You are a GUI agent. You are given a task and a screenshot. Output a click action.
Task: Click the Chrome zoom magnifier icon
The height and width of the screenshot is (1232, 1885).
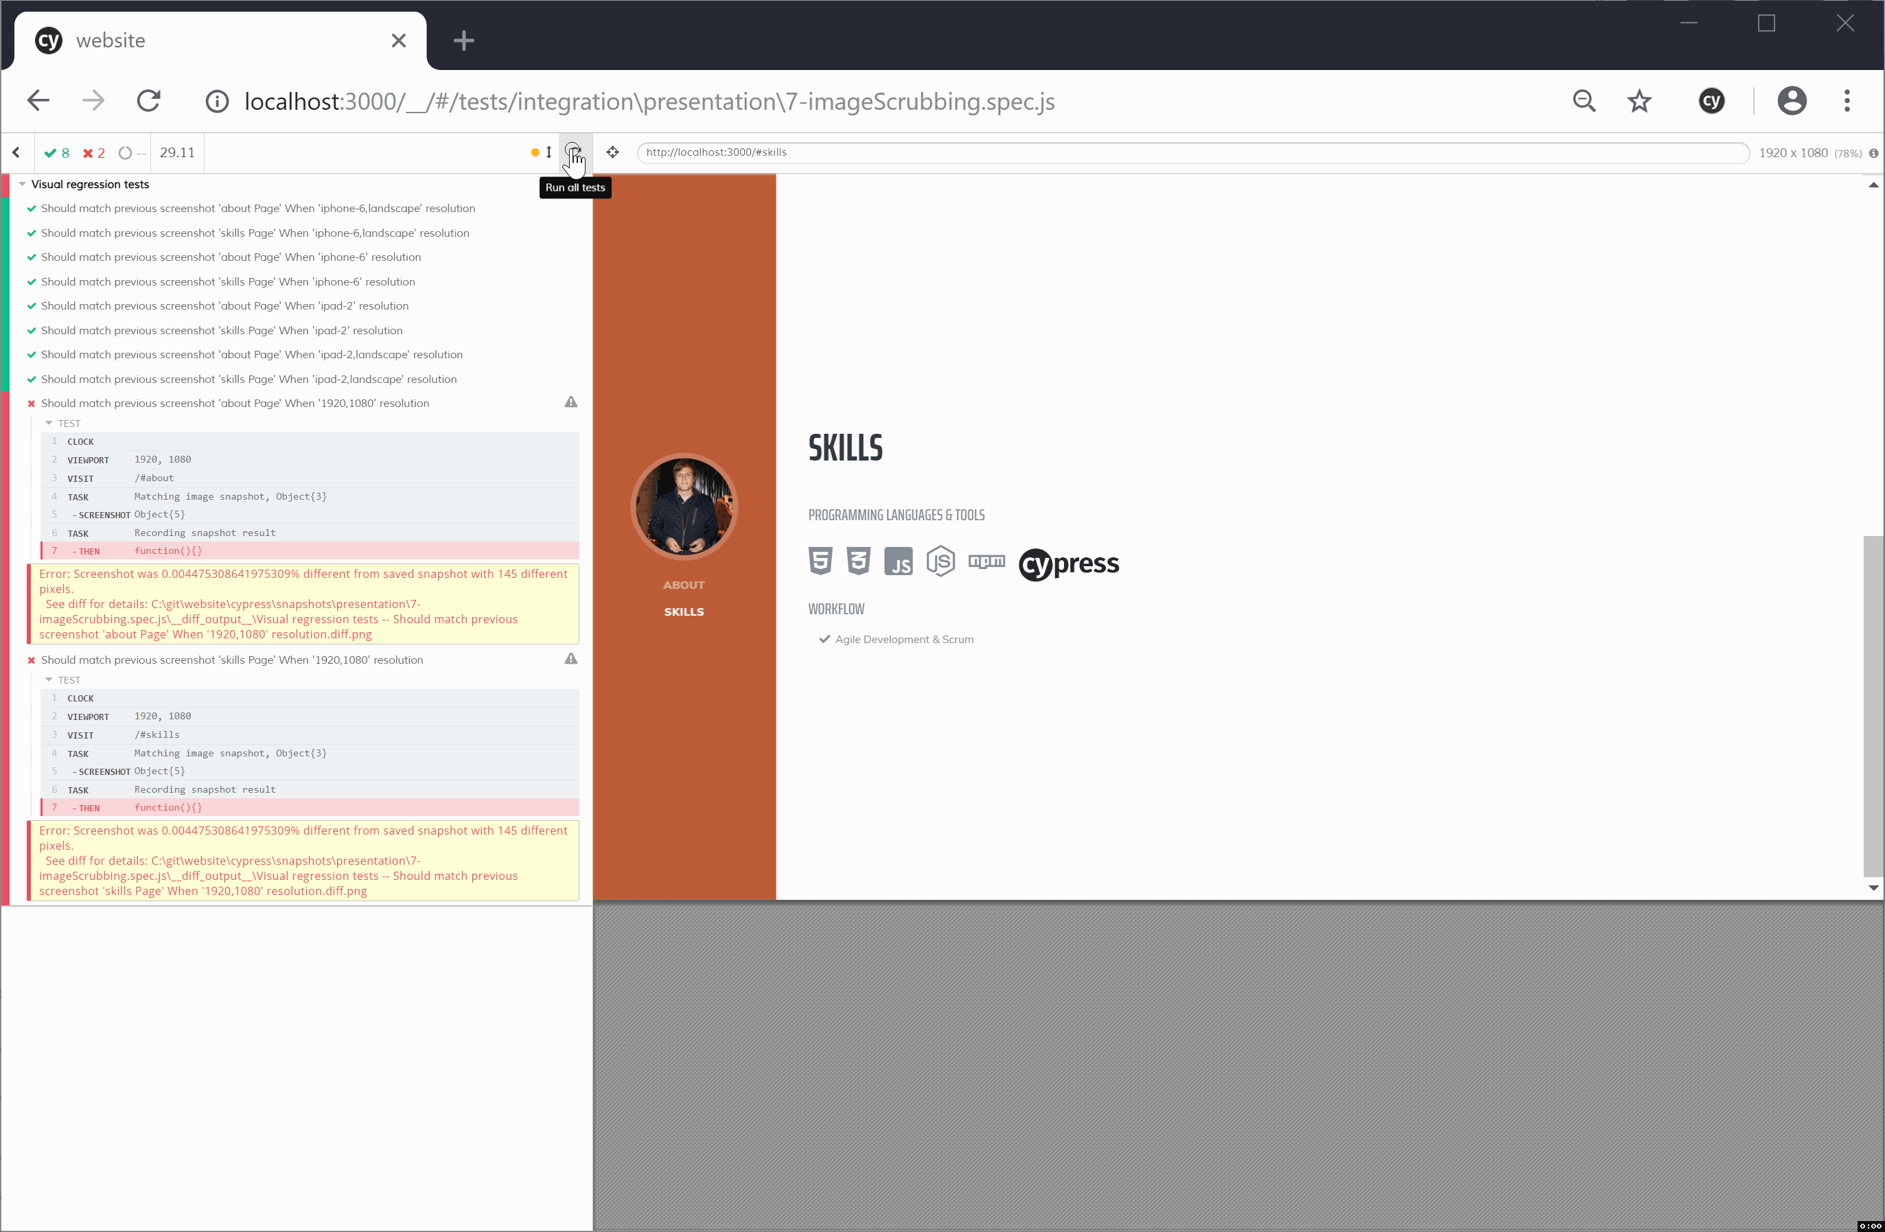[1584, 101]
